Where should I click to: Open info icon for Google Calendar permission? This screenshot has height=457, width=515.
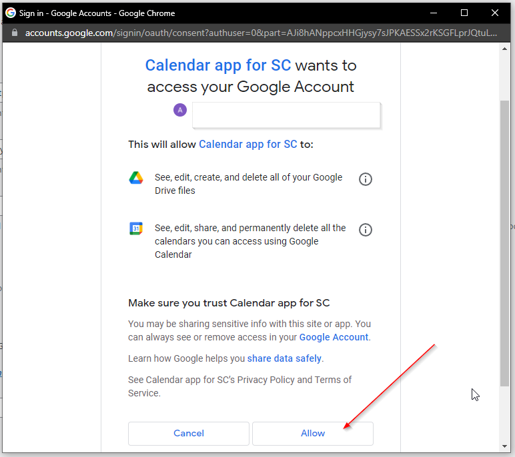coord(366,230)
